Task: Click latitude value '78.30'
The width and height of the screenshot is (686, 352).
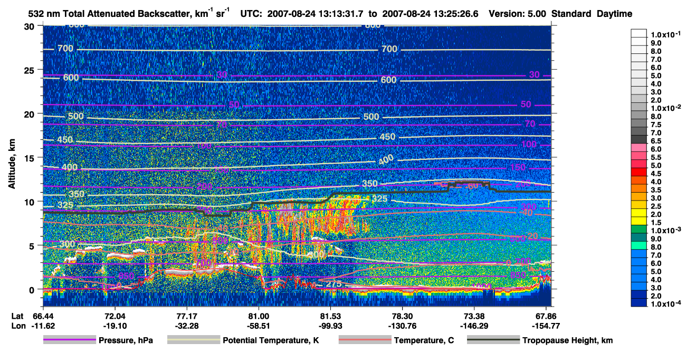Action: tap(403, 316)
